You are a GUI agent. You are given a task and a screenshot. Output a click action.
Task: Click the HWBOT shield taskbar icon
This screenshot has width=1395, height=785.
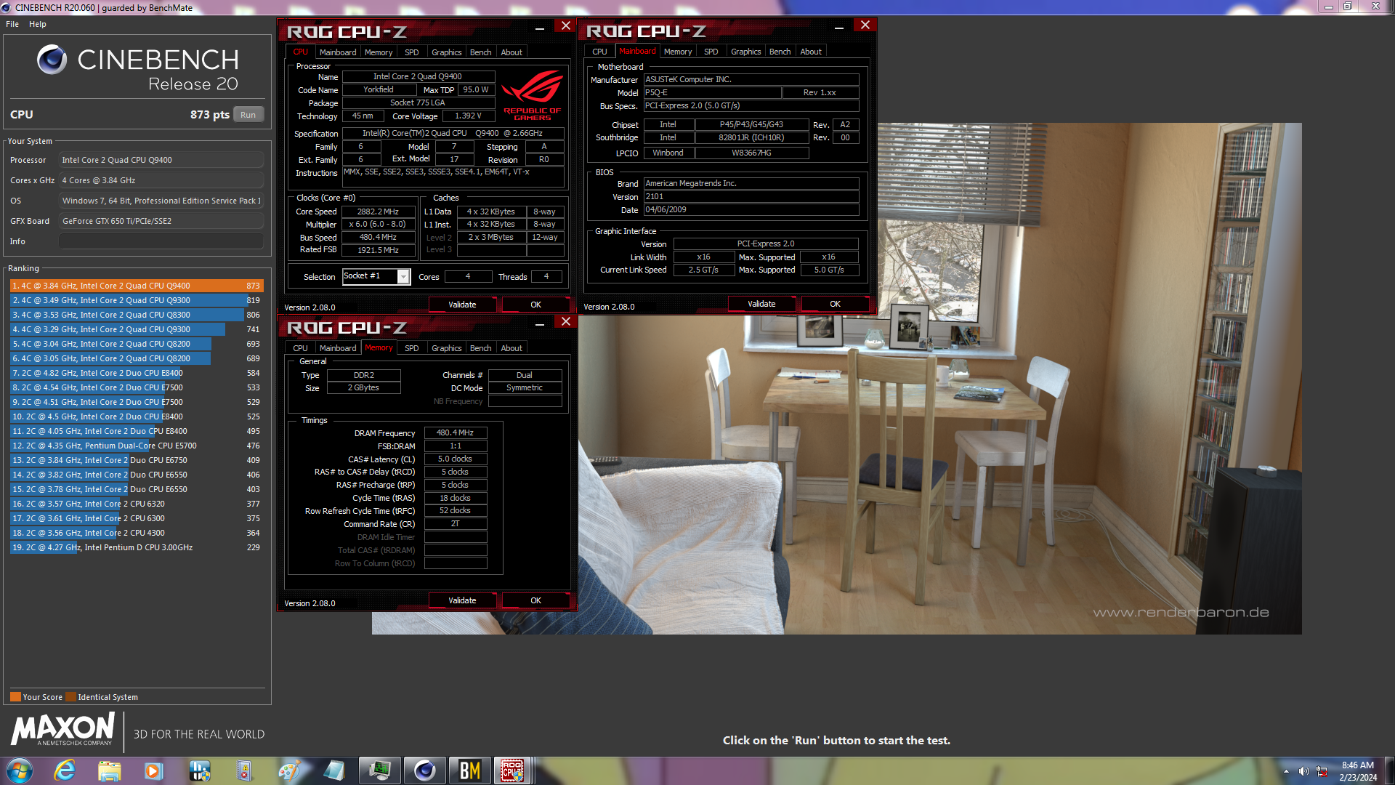click(x=199, y=770)
